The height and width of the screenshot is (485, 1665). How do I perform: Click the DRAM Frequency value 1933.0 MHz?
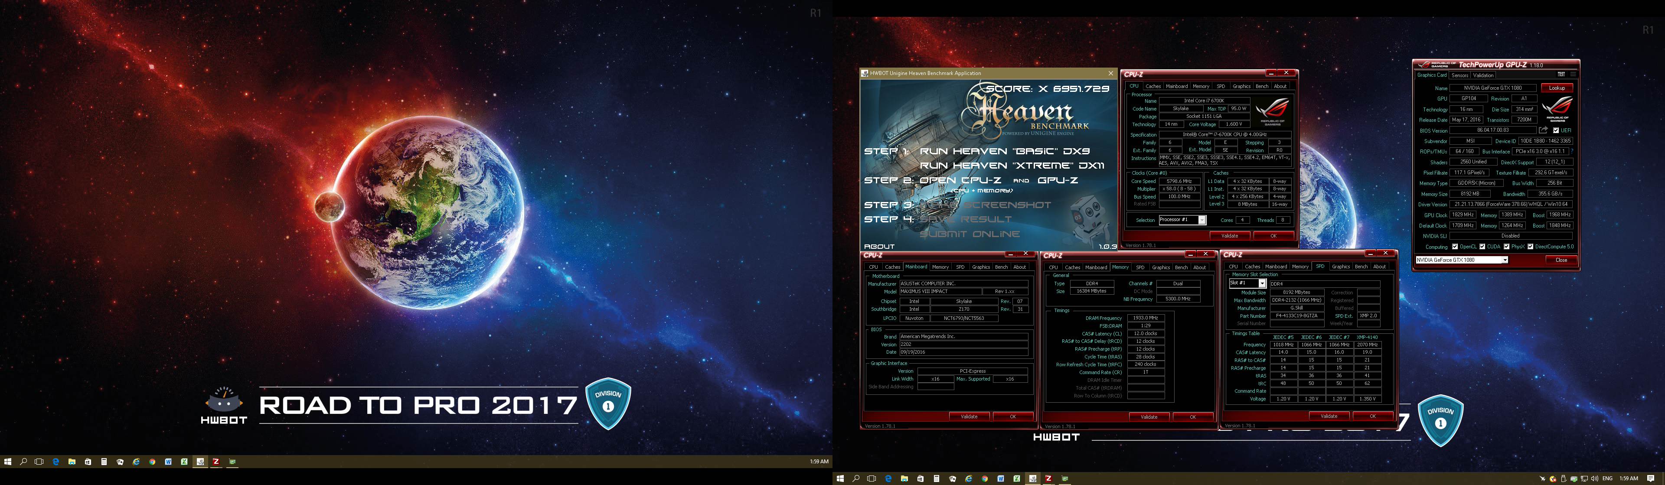pyautogui.click(x=1145, y=318)
